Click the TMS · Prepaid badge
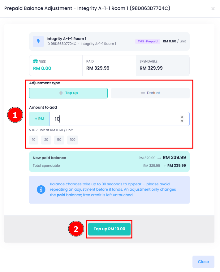The image size is (220, 272). (148, 41)
